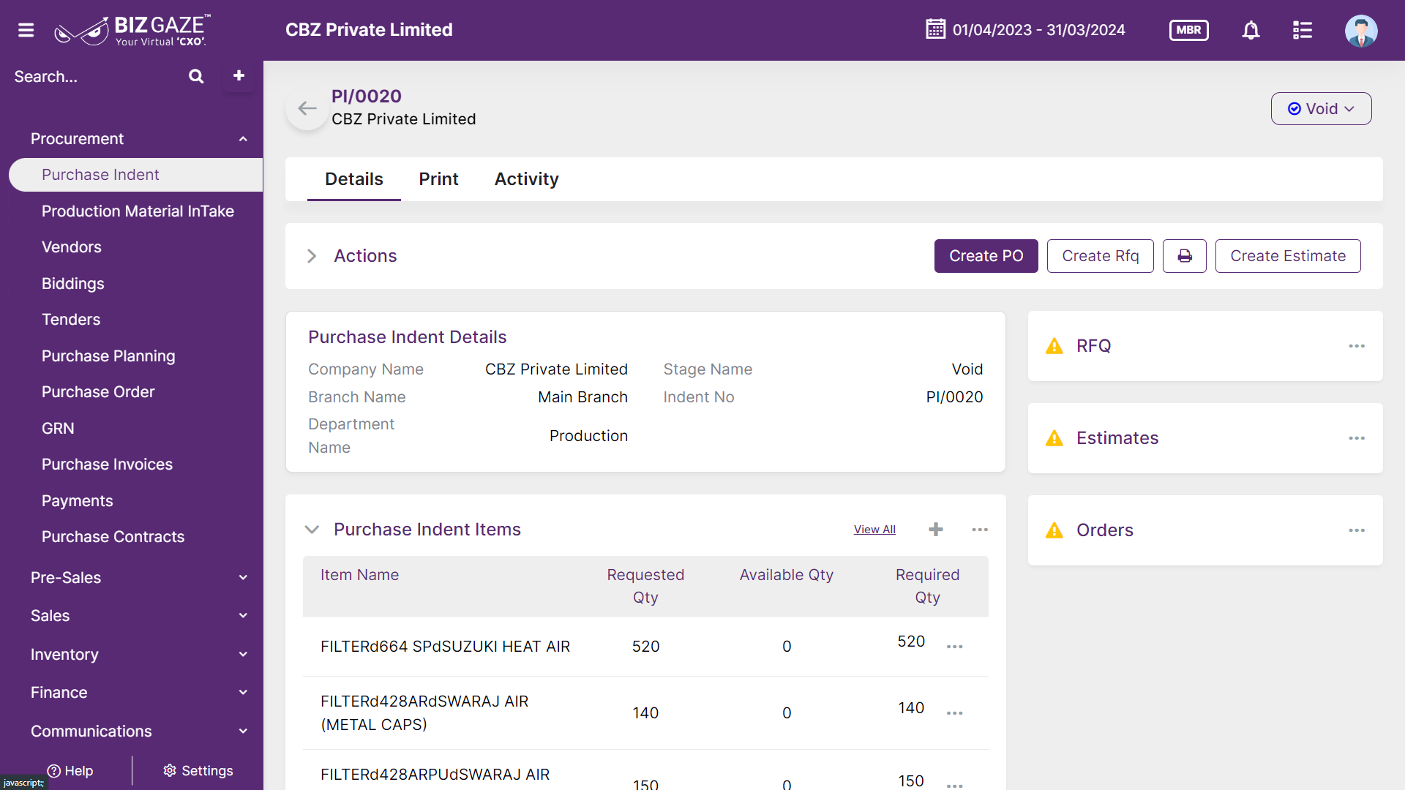Click the RFQ warning triangle icon
This screenshot has width=1405, height=790.
click(1054, 346)
